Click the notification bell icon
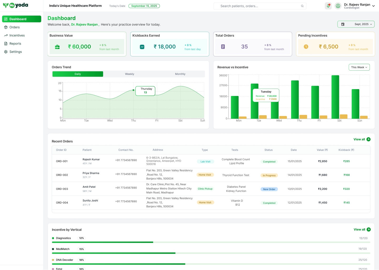 point(328,6)
